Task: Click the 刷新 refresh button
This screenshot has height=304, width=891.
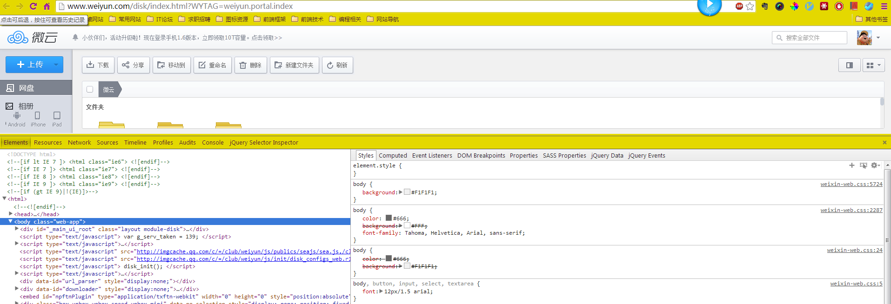Action: coord(338,65)
